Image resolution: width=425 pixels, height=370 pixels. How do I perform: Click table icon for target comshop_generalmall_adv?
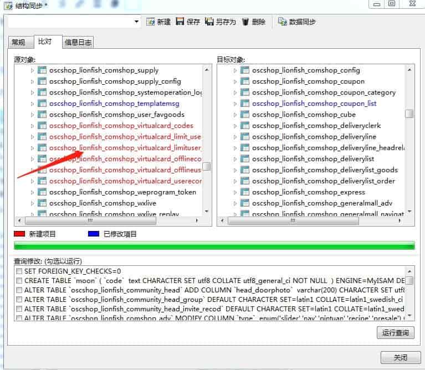pyautogui.click(x=245, y=203)
